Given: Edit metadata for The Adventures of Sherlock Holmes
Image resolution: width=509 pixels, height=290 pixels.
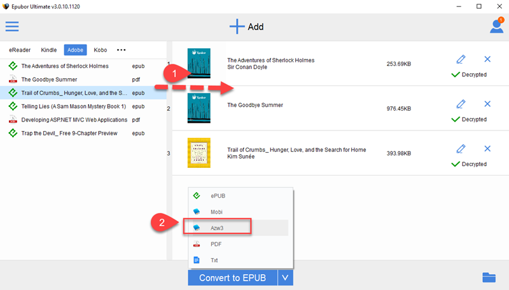Looking at the screenshot, I should [x=461, y=59].
